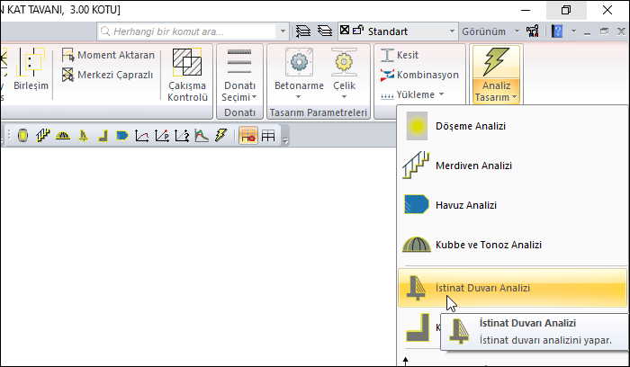Click the second layers stack icon
The image size is (630, 367).
point(325,31)
